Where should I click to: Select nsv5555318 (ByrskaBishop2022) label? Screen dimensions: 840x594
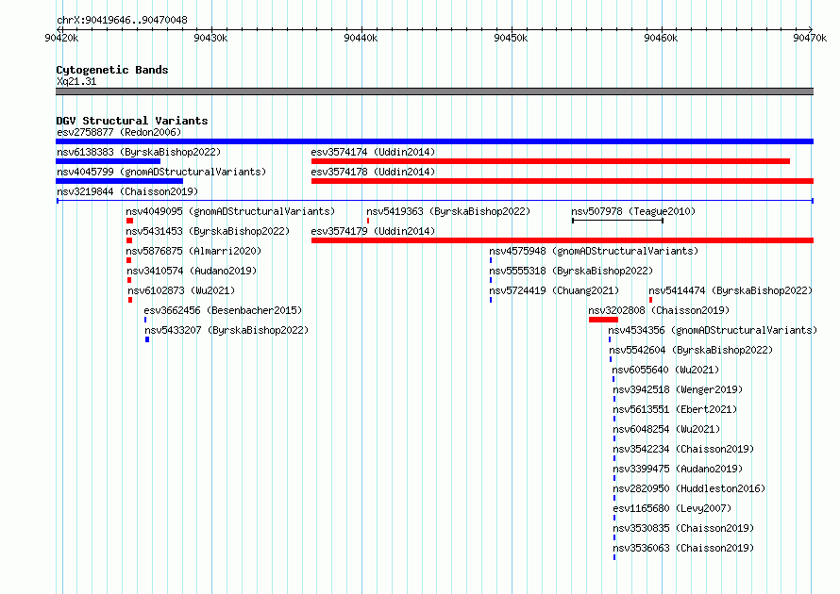[x=571, y=271]
